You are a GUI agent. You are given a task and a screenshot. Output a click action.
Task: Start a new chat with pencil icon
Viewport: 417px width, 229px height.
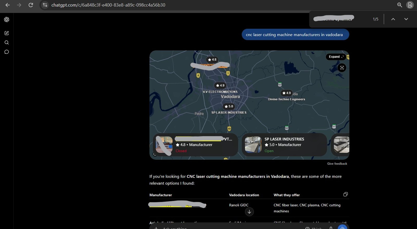[x=7, y=33]
